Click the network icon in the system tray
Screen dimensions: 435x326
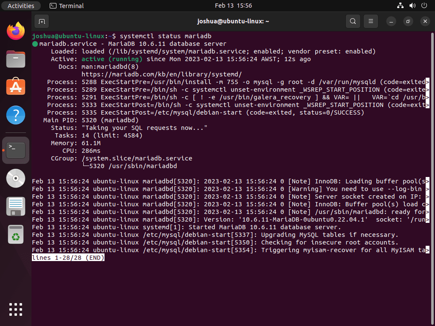click(x=400, y=6)
